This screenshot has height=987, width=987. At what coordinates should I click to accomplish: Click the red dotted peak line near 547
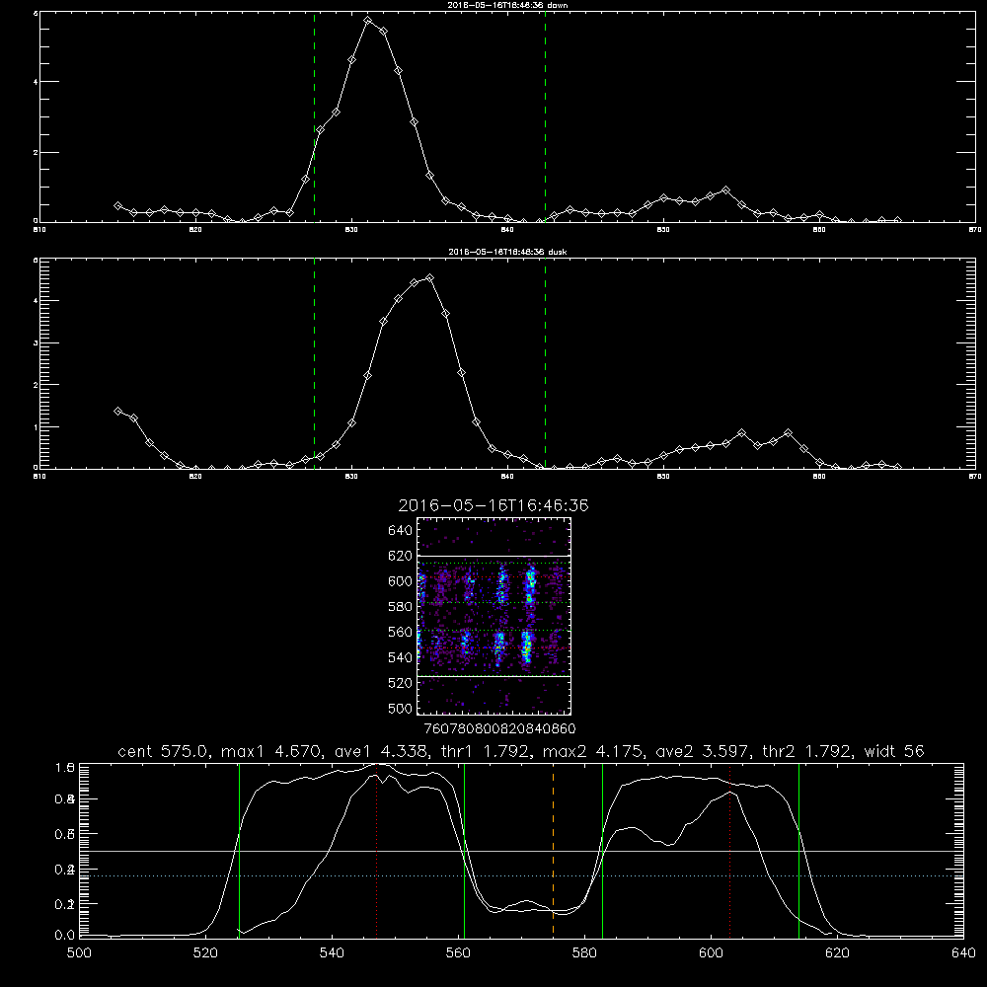click(376, 850)
